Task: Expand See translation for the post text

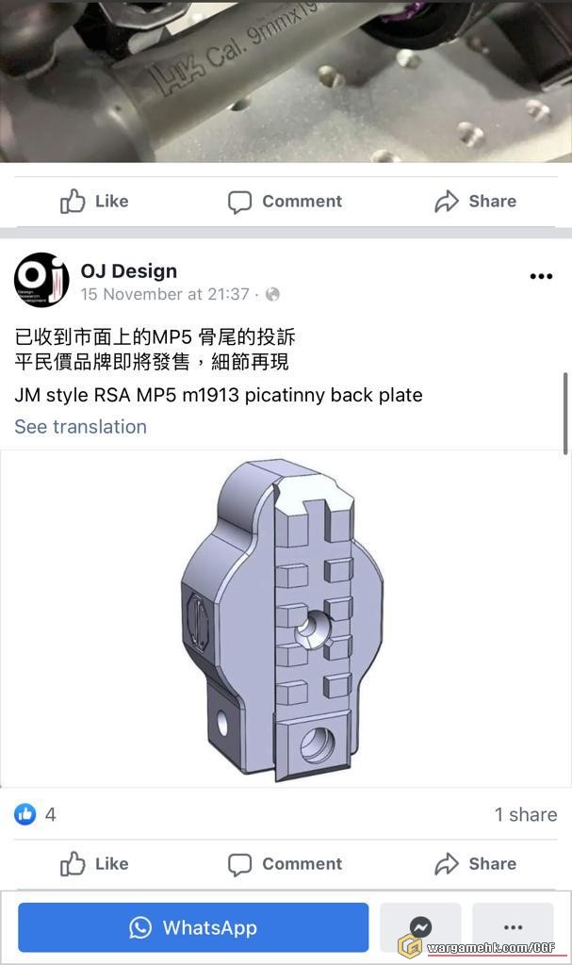Action: click(x=81, y=427)
